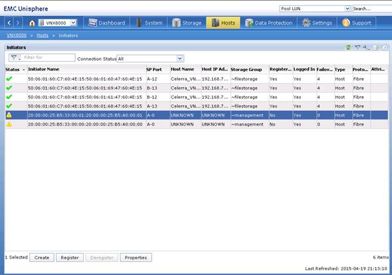Click Last Refreshed timestamp text
The height and width of the screenshot is (275, 392).
346,268
